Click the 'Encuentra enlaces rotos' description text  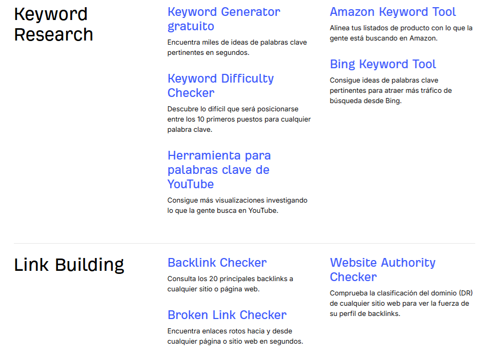[235, 336]
